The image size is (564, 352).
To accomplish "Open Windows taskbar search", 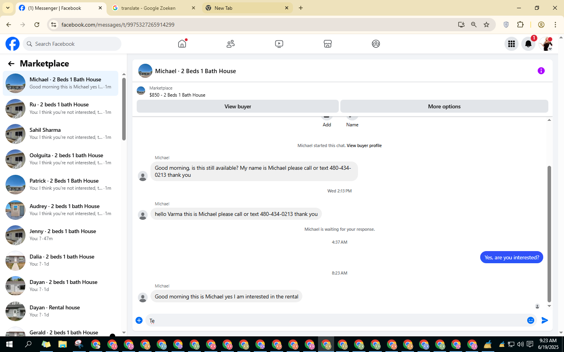I will click(28, 345).
